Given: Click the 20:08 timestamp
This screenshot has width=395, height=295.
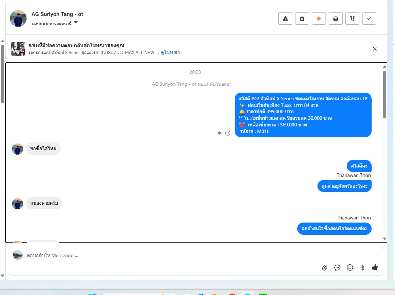Looking at the screenshot, I should coord(195,72).
